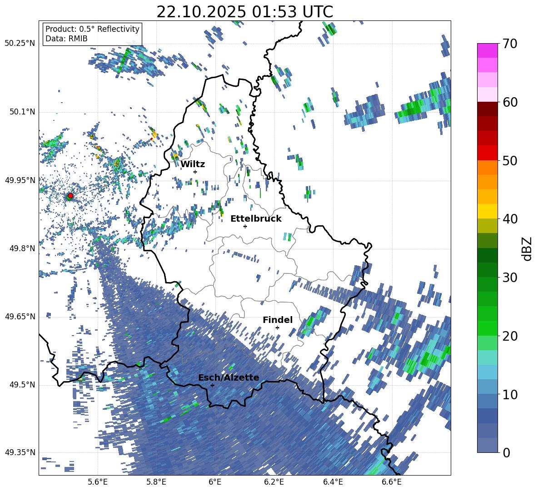Click the title '22.10.2025 01:53 UTC'
The height and width of the screenshot is (491, 538).
[244, 12]
